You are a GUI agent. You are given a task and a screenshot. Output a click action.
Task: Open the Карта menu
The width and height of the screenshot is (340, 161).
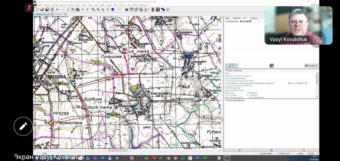tap(77, 5)
